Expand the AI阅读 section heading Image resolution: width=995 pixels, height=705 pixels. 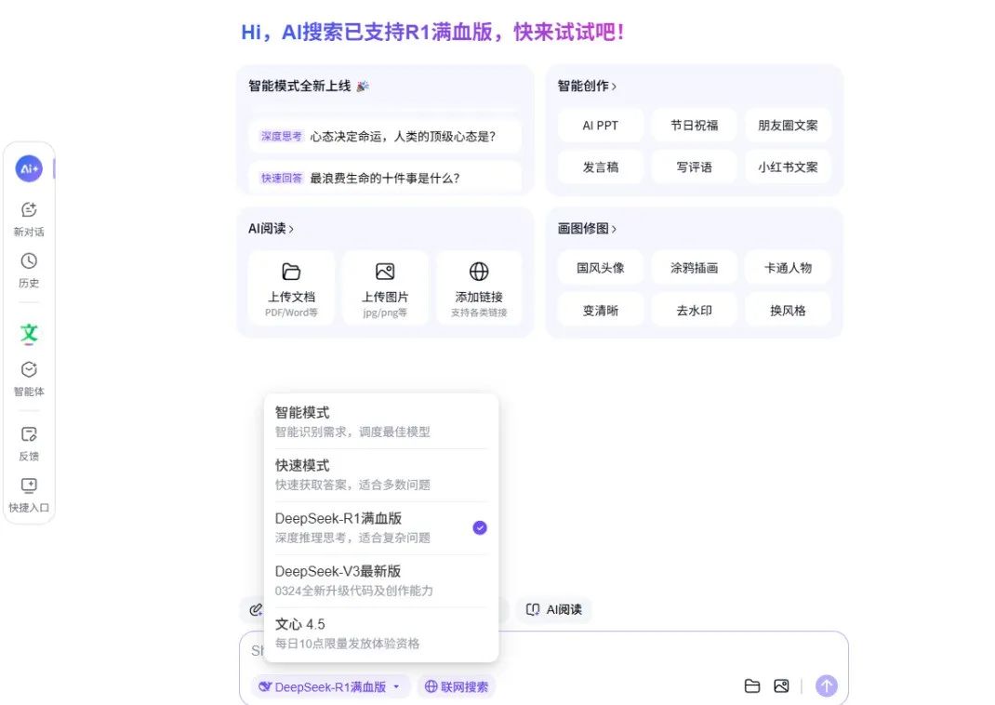click(x=271, y=229)
